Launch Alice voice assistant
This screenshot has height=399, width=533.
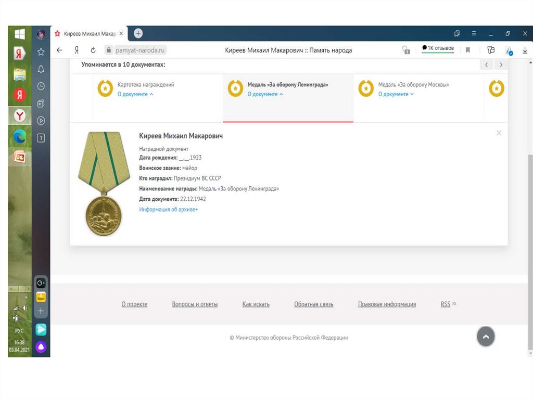pos(41,347)
